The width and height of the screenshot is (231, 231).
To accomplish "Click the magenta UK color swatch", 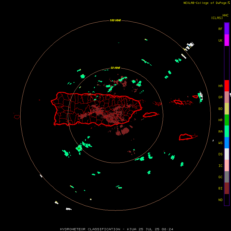I will [227, 40].
